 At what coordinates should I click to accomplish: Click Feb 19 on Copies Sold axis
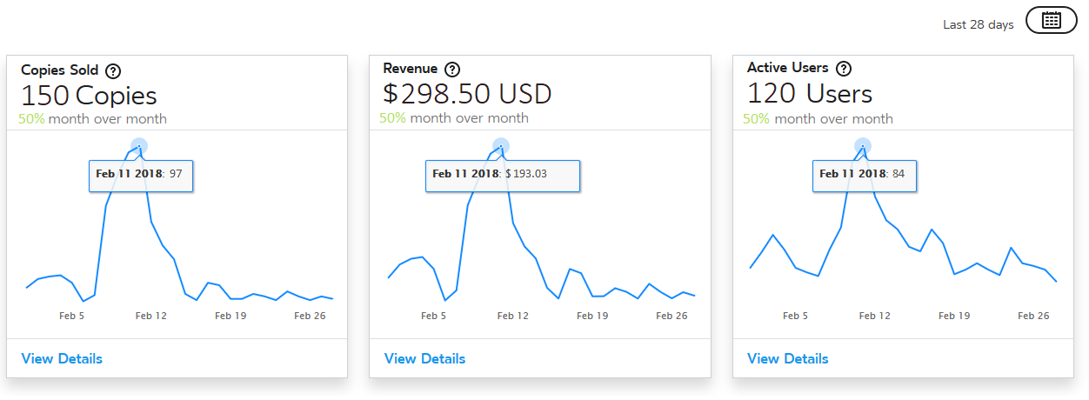tap(230, 316)
